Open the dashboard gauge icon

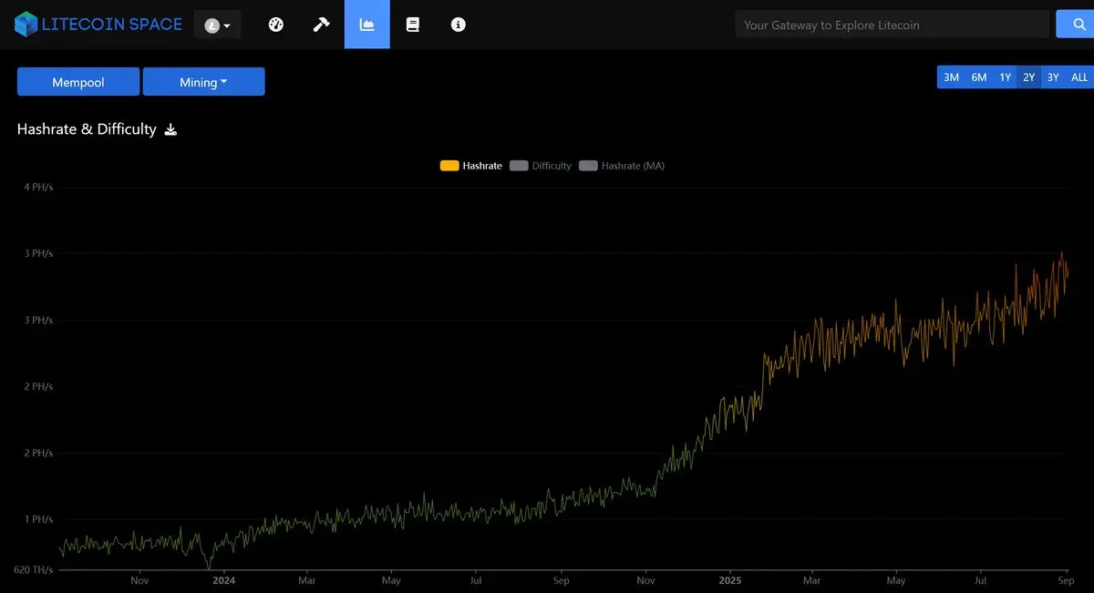(276, 25)
